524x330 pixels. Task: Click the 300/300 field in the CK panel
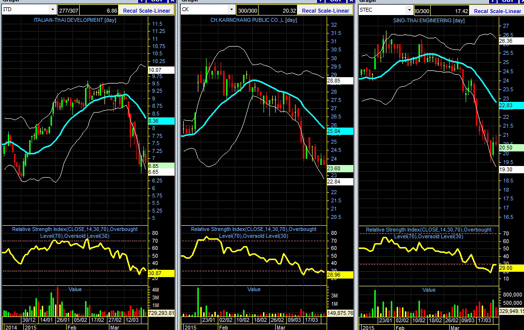click(247, 11)
